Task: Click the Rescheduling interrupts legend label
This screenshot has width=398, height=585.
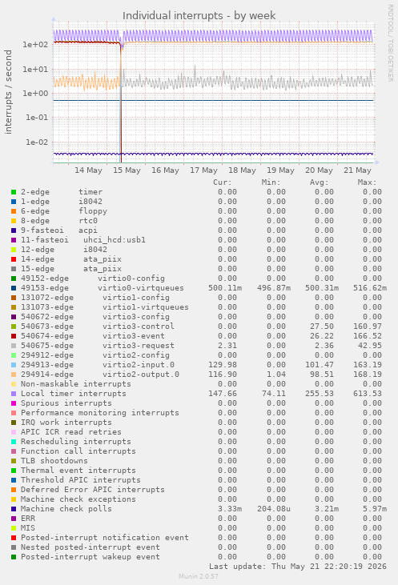Action: pos(76,442)
